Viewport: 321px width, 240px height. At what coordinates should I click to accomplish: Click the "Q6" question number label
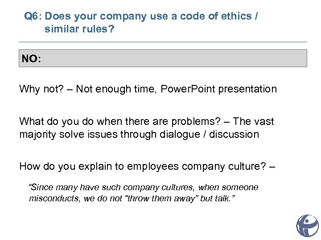coord(31,16)
